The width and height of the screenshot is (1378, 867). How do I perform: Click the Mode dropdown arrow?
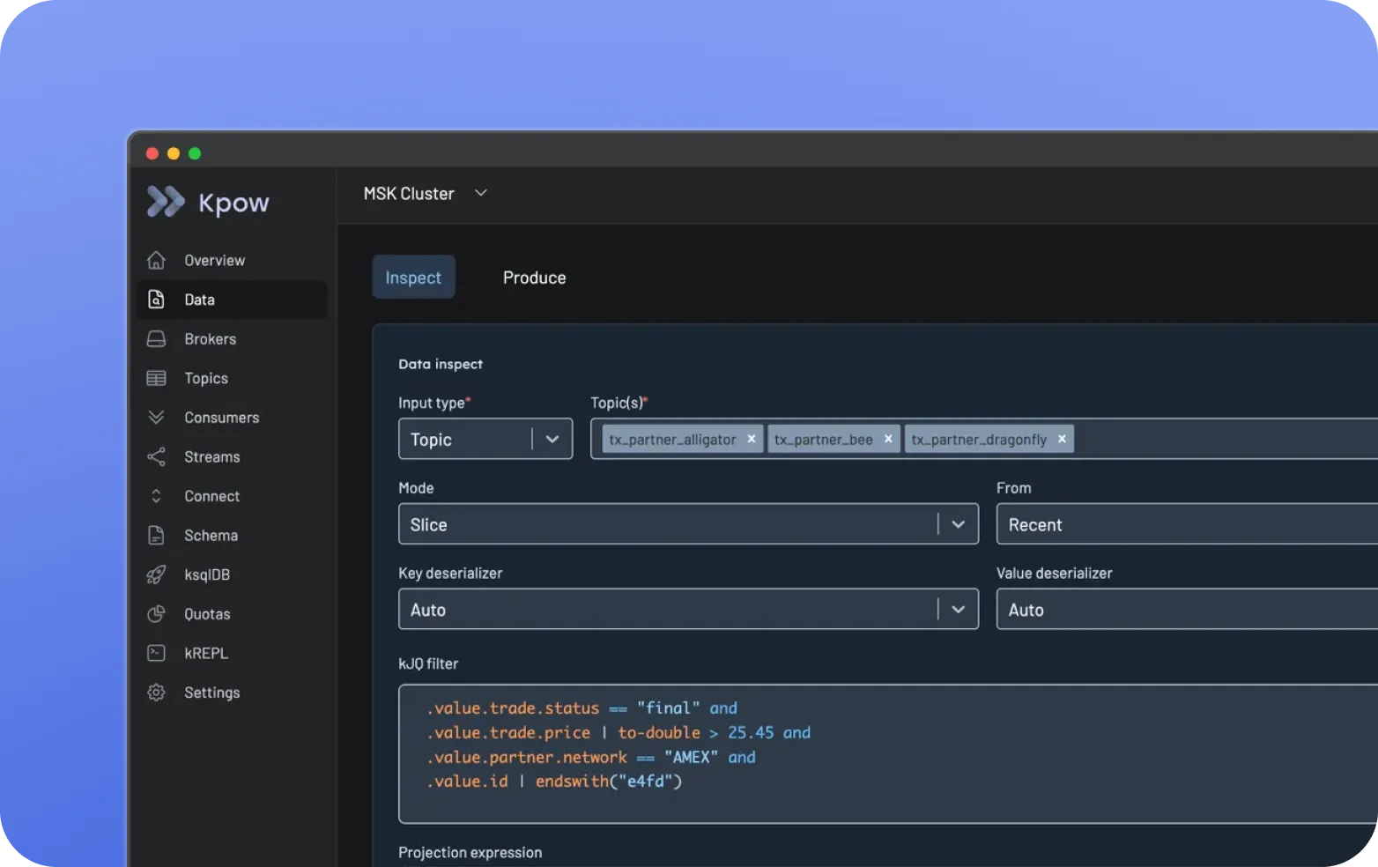pyautogui.click(x=959, y=524)
